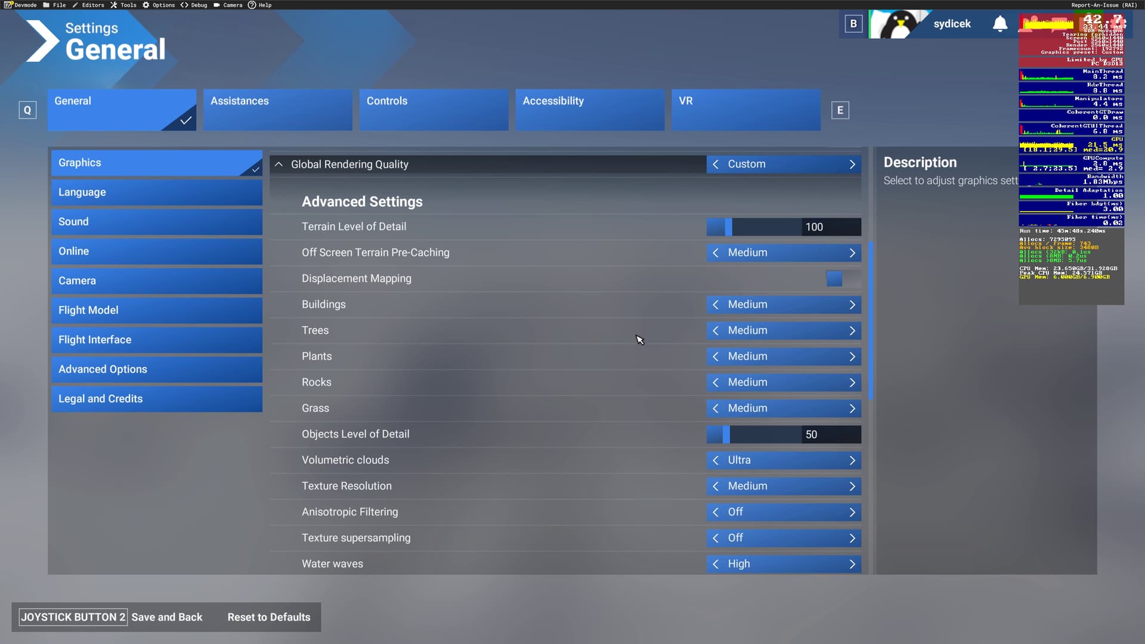
Task: Click Save and Back
Action: tap(166, 617)
